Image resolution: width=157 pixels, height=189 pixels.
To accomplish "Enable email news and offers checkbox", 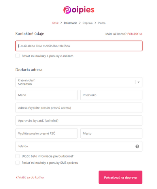I will 17,56.
